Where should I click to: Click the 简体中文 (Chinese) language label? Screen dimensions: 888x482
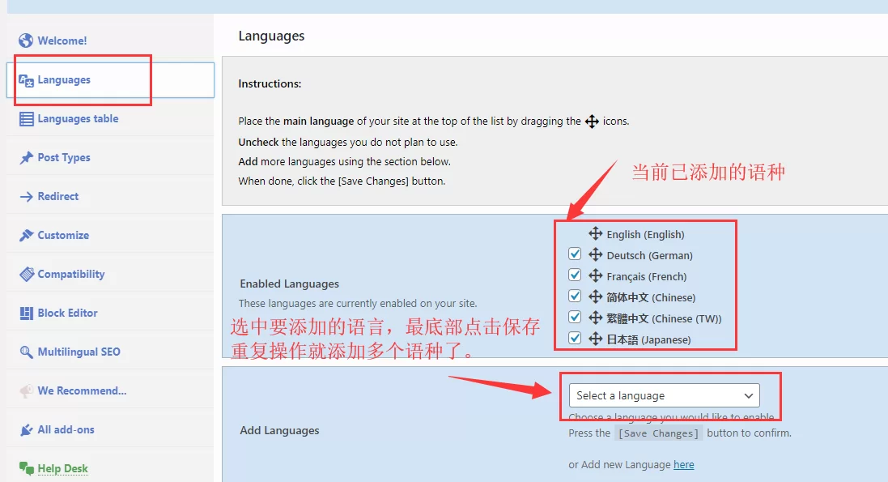[x=652, y=297]
